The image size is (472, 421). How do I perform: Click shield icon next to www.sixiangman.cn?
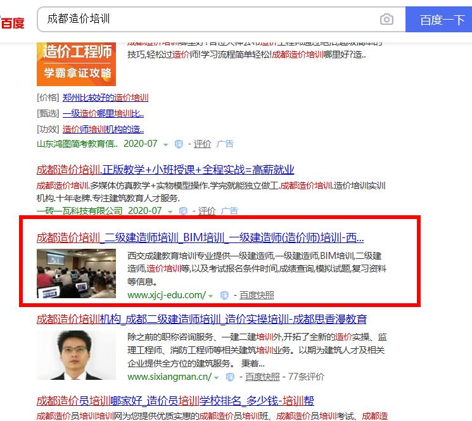[230, 377]
